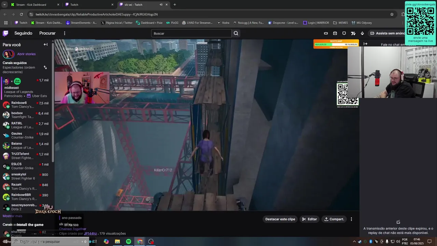Click the Compart. share button
The width and height of the screenshot is (437, 246).
click(x=334, y=219)
